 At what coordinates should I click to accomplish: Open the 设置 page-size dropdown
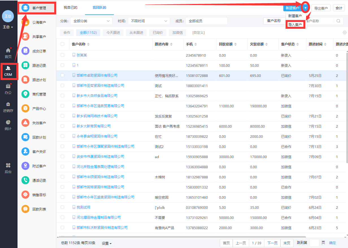106,243
